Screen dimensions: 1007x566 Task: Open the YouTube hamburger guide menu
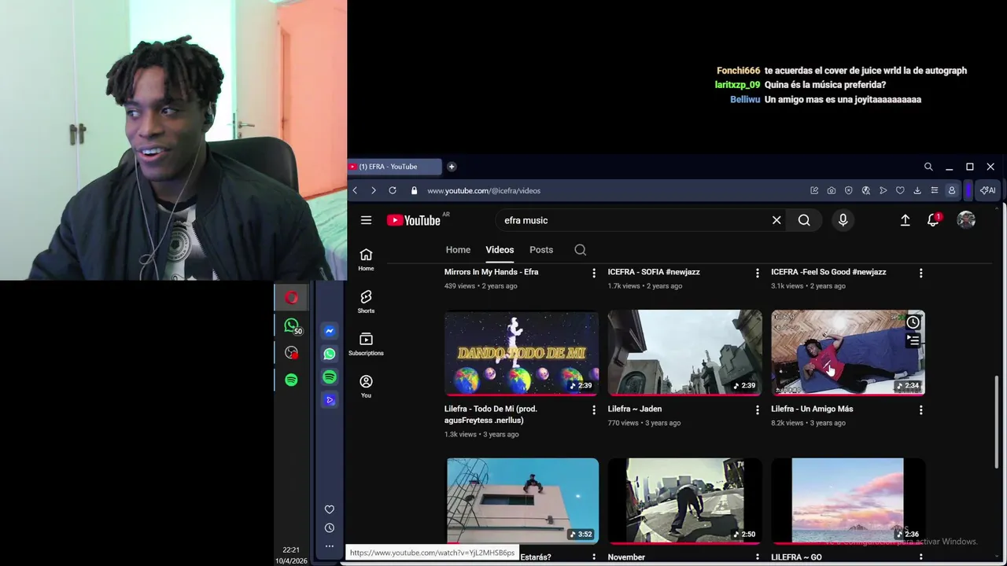[366, 220]
